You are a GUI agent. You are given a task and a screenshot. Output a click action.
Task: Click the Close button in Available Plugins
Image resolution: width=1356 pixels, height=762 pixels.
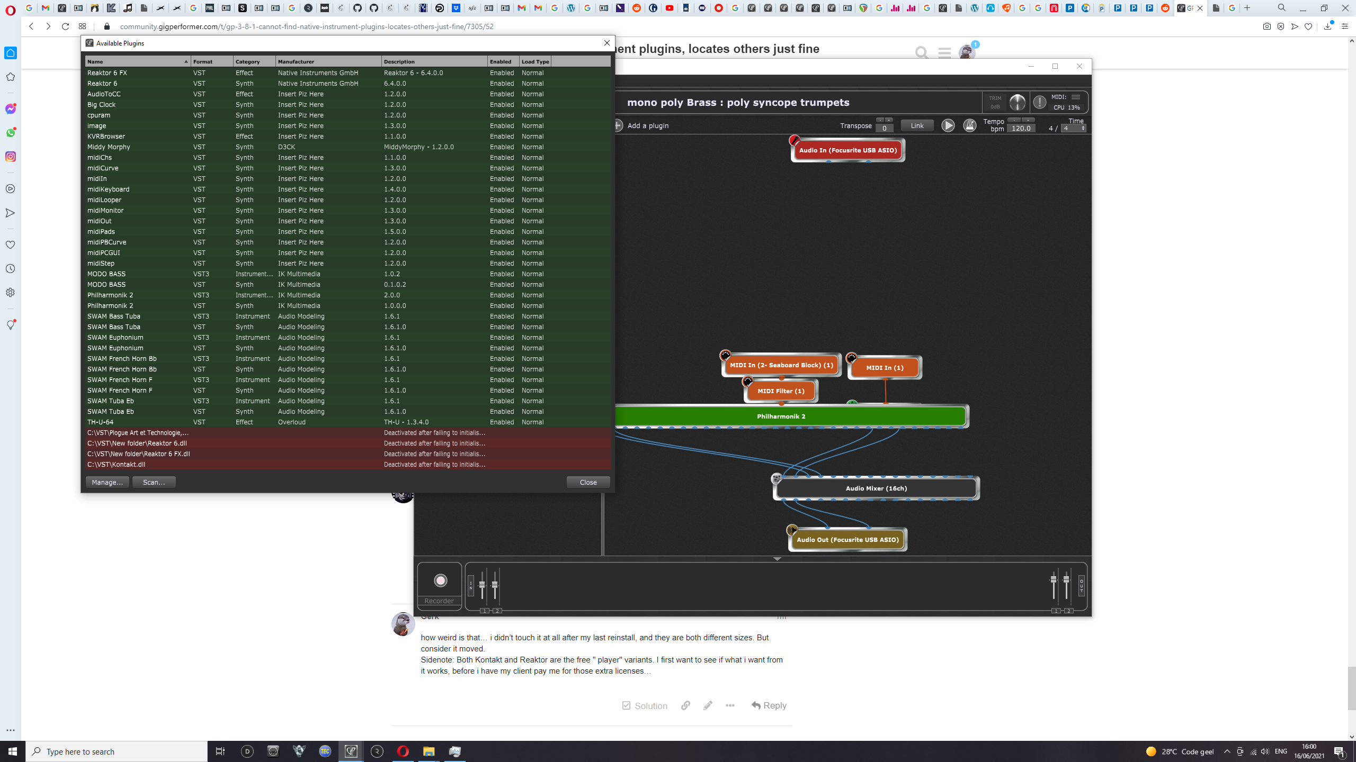(588, 482)
